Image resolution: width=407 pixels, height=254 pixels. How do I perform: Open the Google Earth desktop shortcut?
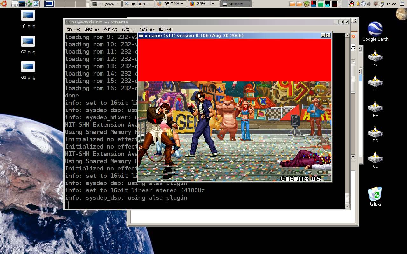[x=375, y=32]
